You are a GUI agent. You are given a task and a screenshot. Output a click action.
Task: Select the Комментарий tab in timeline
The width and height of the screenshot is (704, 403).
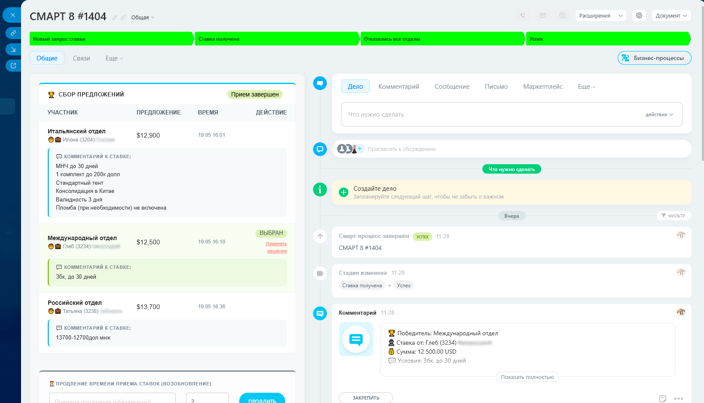point(399,87)
